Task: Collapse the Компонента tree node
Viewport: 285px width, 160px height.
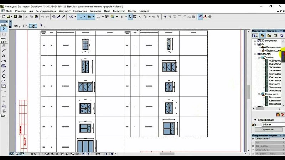Action: pos(259,94)
